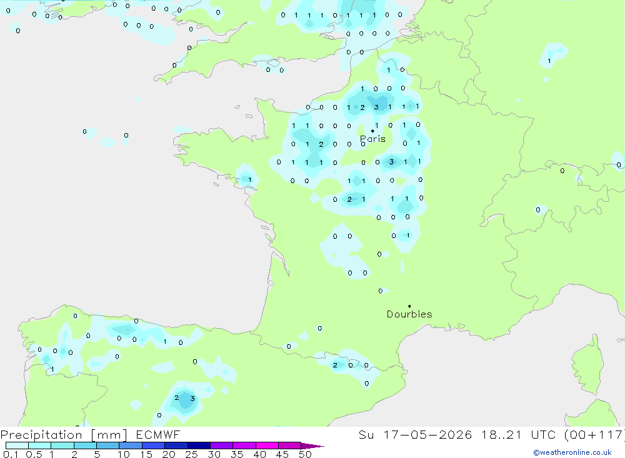This screenshot has height=458, width=625.
Task: Click the purple legend swatch above 30
Action: [x=222, y=446]
